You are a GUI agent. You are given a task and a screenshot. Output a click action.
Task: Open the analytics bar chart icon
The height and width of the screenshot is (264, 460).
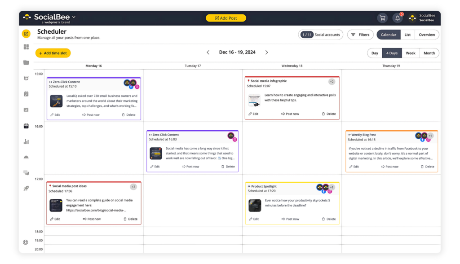(26, 141)
